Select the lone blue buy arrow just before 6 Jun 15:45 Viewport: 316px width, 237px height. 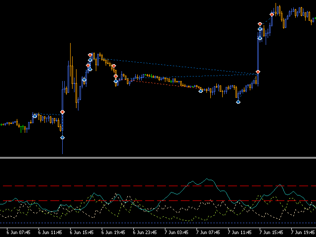84,79
